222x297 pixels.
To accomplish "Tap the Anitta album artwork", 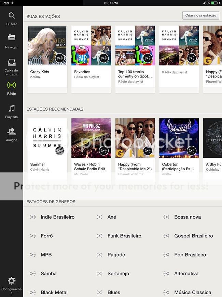I will (x=179, y=138).
